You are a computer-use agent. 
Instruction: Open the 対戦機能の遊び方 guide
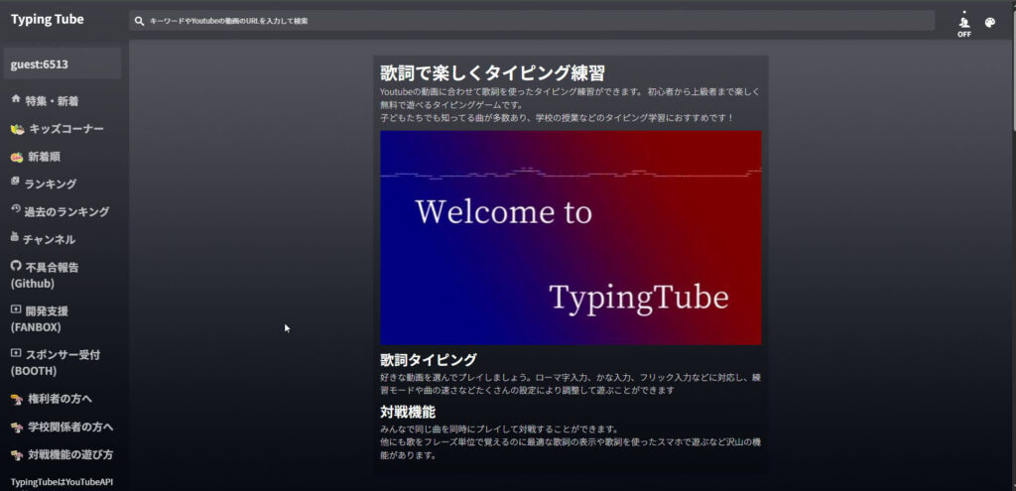70,454
